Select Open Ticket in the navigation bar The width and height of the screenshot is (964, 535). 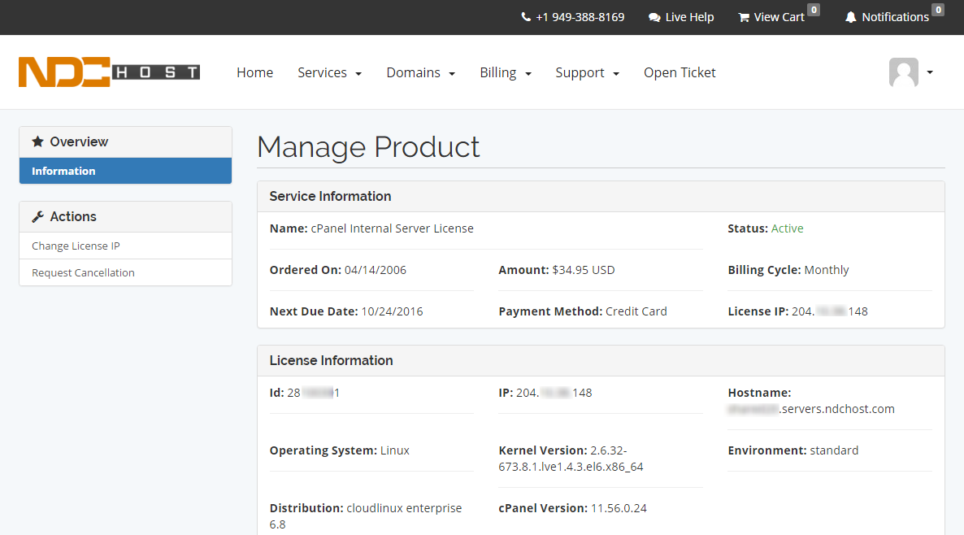click(x=680, y=72)
